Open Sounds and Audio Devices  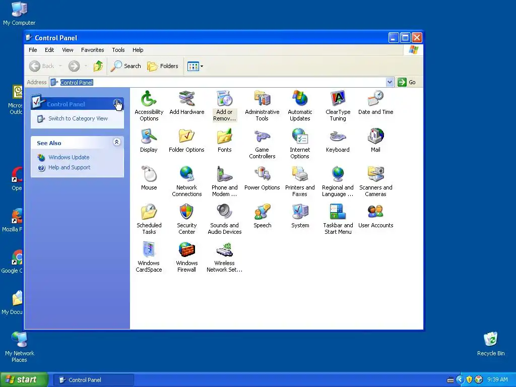(224, 219)
